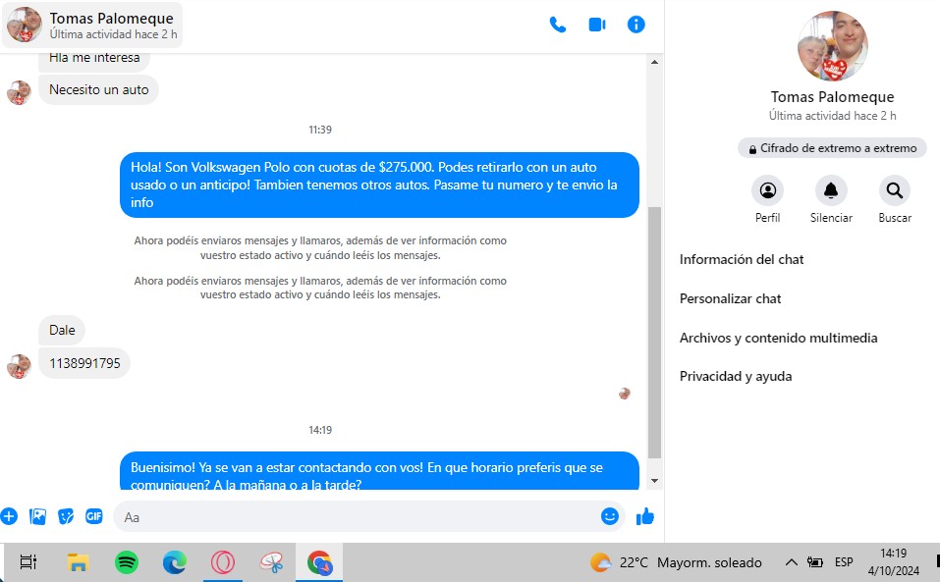The height and width of the screenshot is (582, 940).
Task: Click the avatar beside 1138991795 message
Action: (19, 366)
